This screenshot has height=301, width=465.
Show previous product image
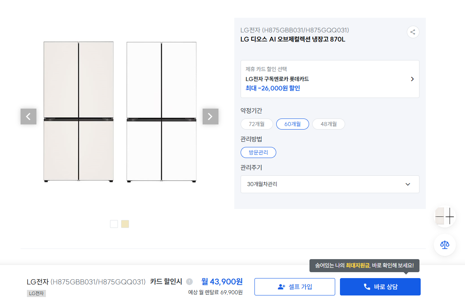(28, 117)
